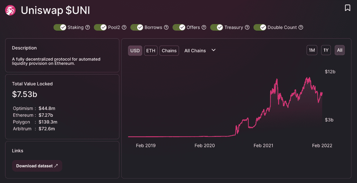Switch off the Treasury toggle
357x183 pixels.
pyautogui.click(x=217, y=27)
